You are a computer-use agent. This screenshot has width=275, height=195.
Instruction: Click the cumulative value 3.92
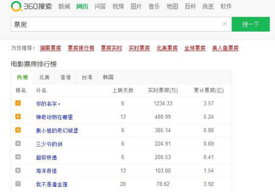[x=209, y=184]
